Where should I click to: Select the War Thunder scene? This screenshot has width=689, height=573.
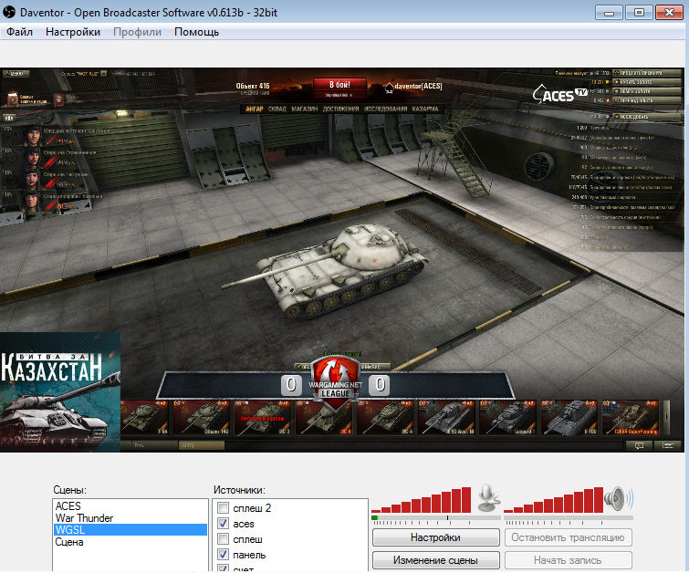coord(130,517)
